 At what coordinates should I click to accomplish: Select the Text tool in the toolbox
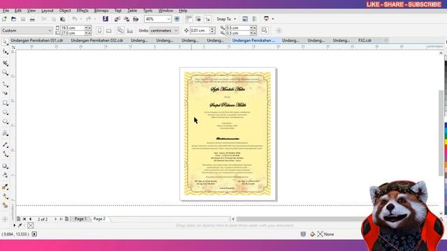pyautogui.click(x=5, y=133)
